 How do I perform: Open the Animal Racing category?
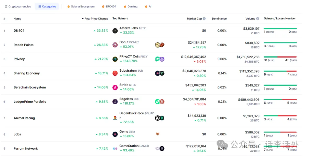pyautogui.click(x=24, y=118)
